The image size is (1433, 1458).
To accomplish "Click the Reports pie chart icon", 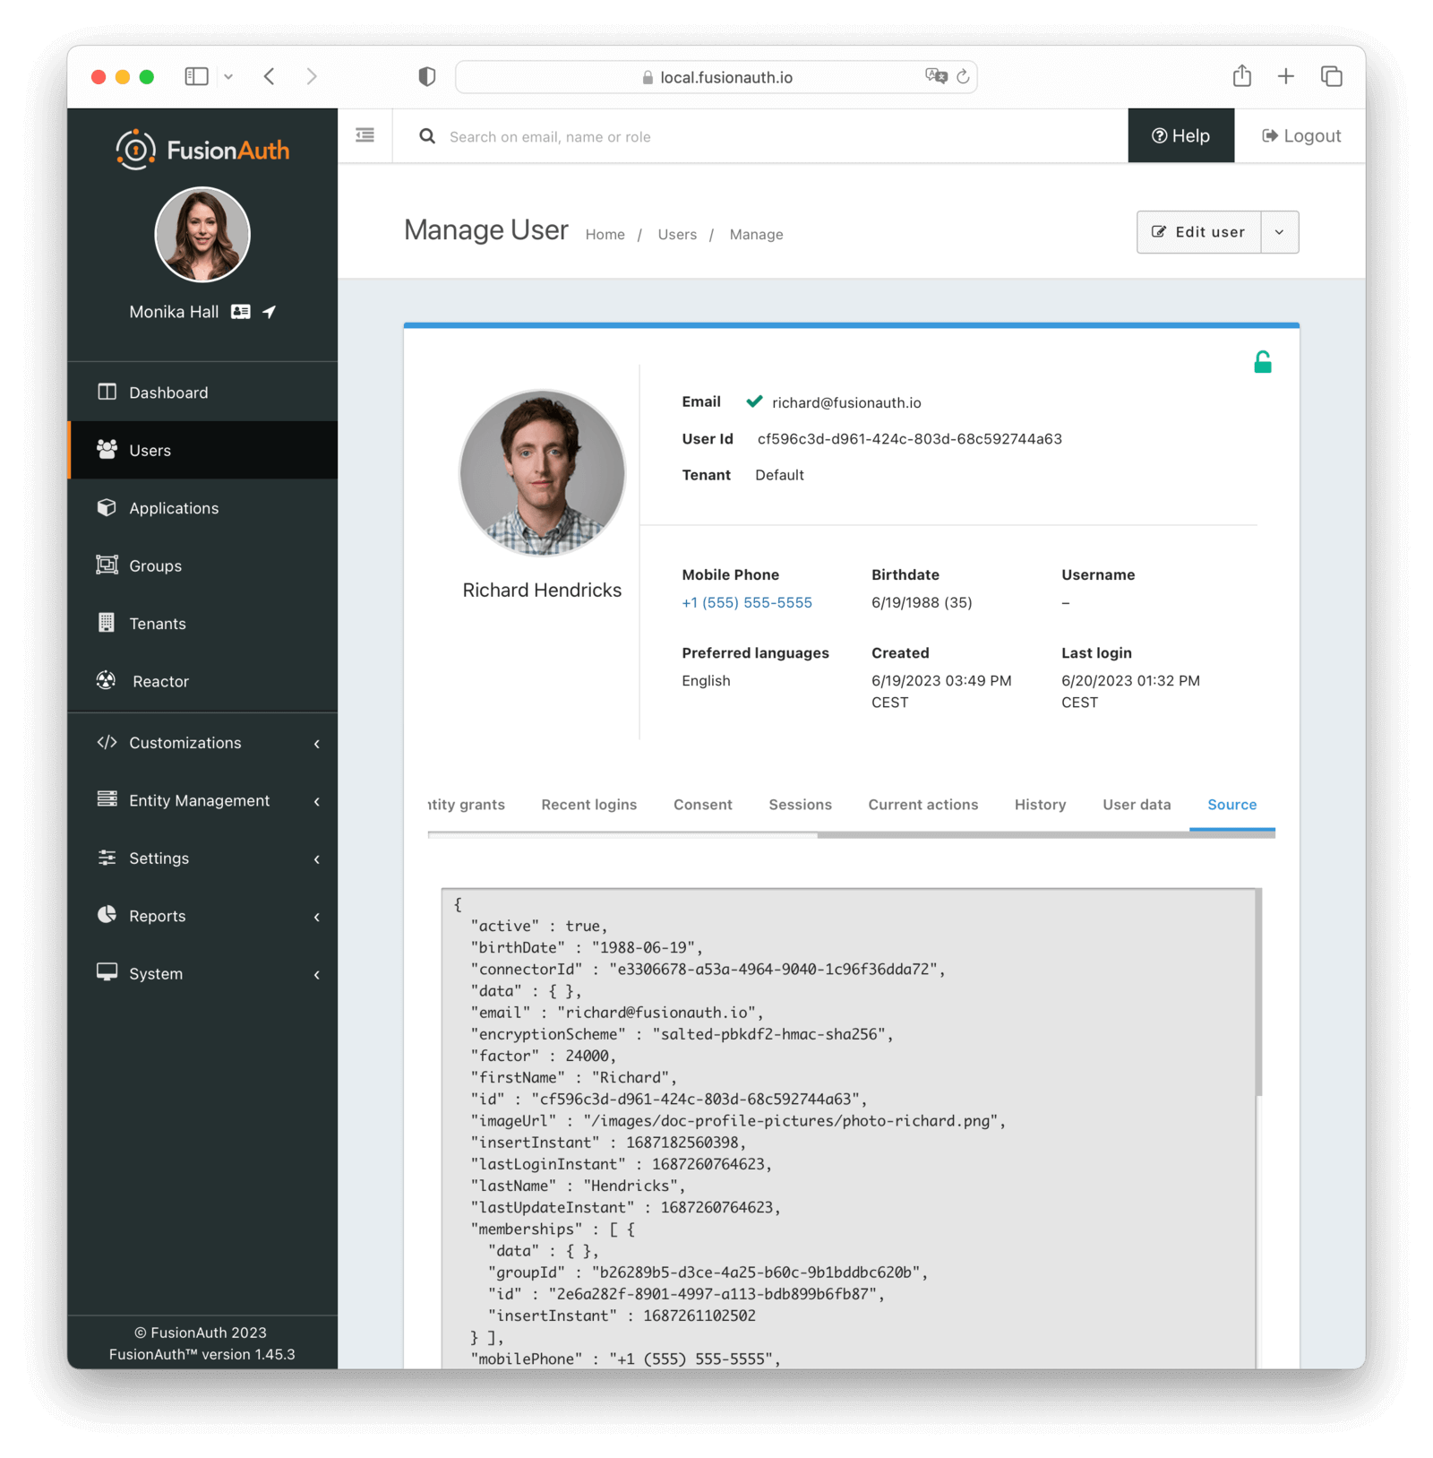I will [107, 915].
